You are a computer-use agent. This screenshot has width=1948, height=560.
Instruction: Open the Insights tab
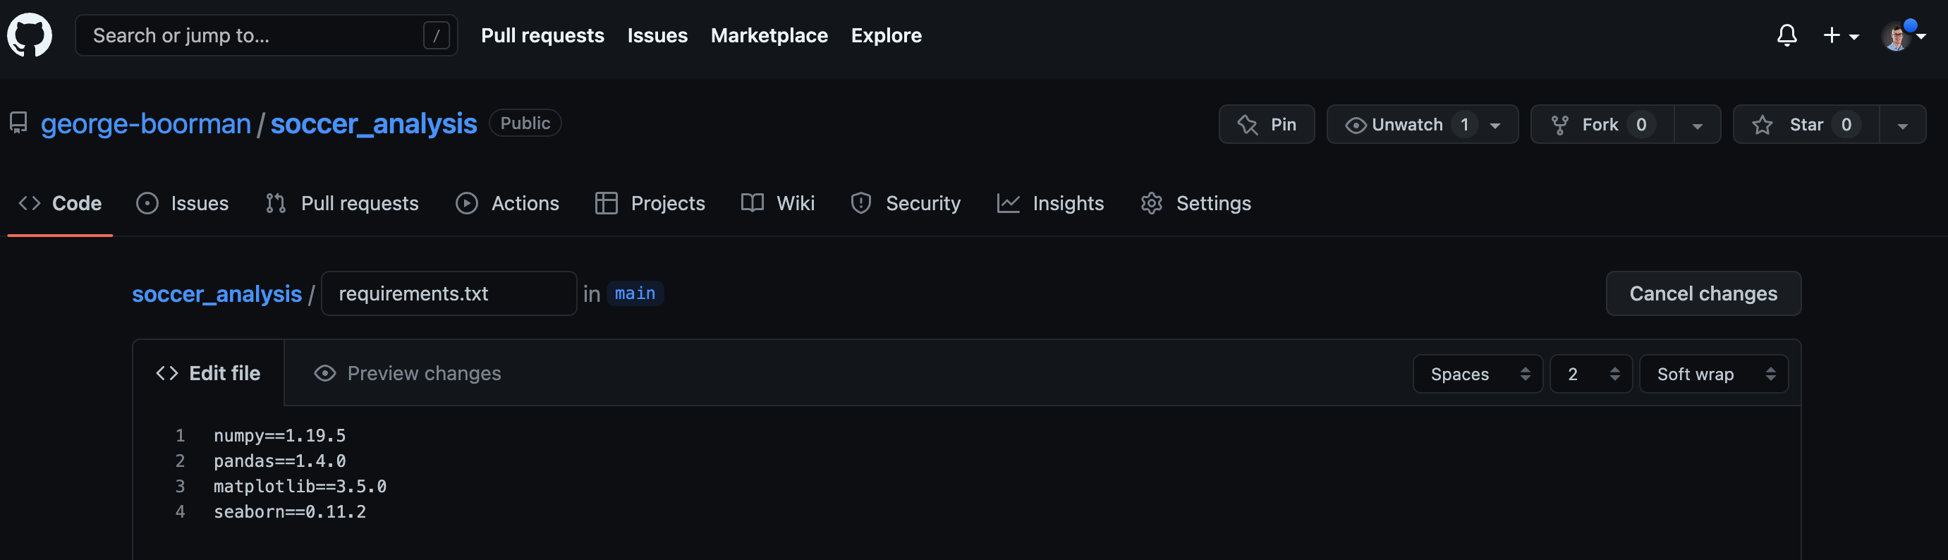pos(1050,203)
